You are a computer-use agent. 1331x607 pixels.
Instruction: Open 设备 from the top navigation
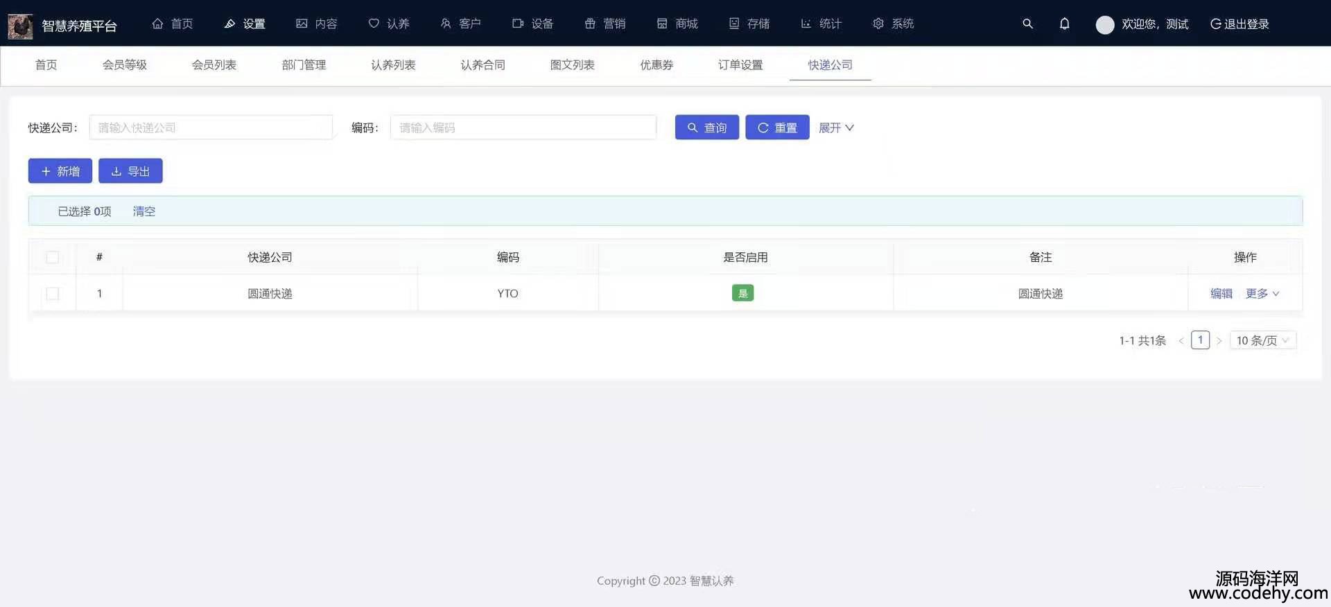532,24
